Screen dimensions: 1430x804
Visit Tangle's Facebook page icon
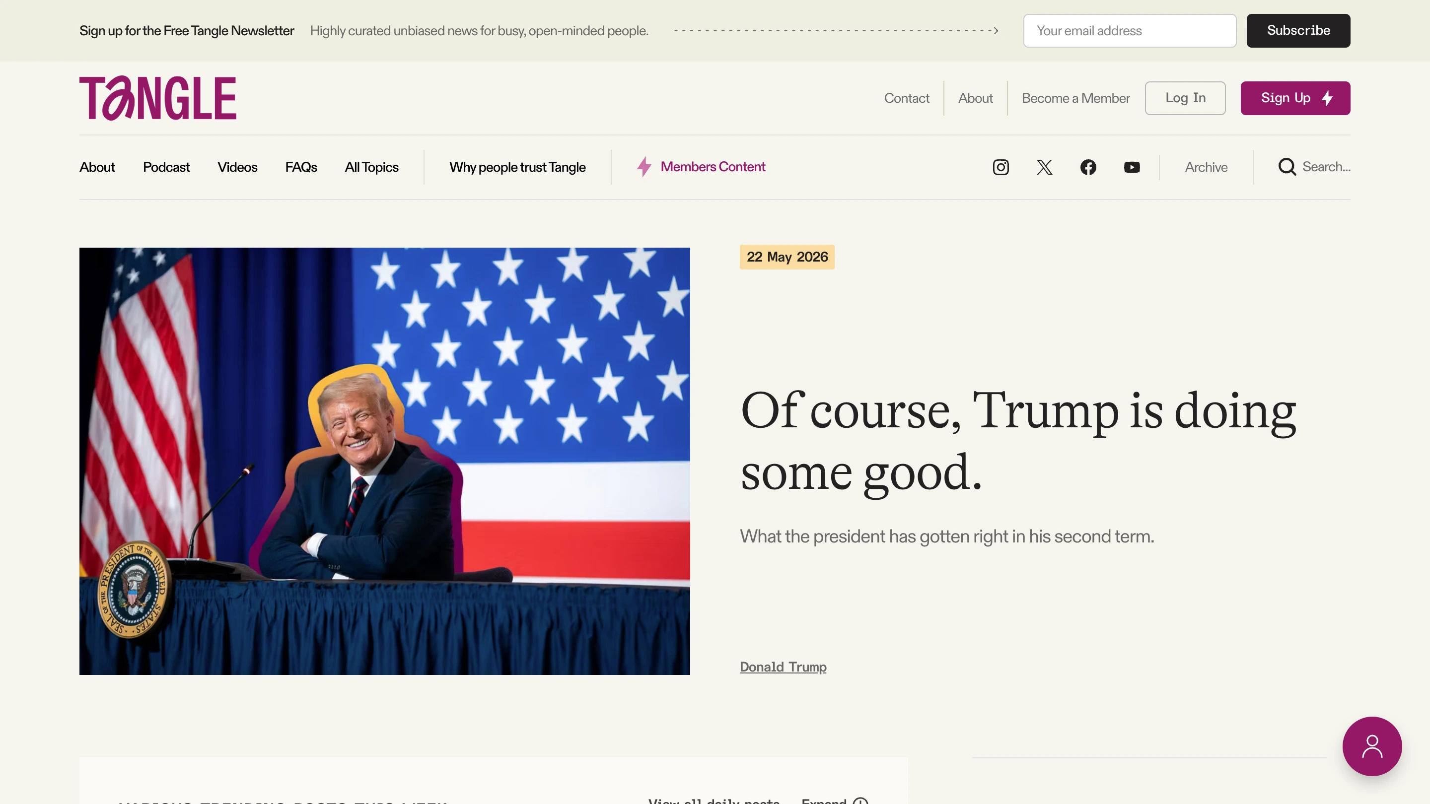tap(1088, 167)
